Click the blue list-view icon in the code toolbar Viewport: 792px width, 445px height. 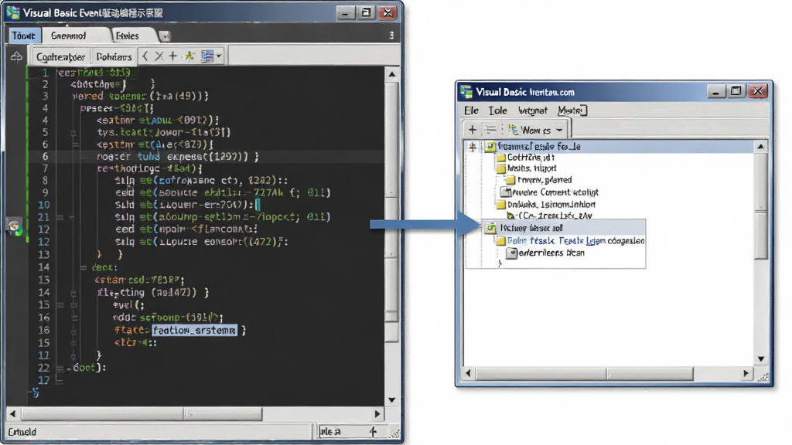[x=207, y=56]
